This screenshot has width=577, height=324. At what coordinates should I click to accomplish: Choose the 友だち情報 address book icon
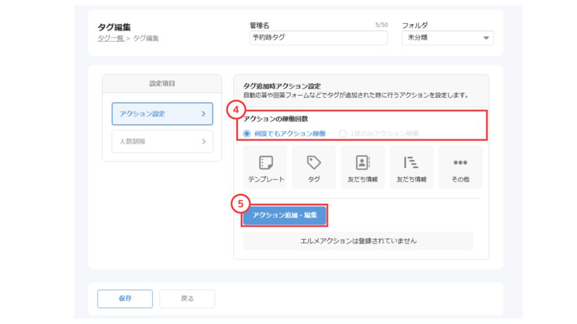[362, 163]
